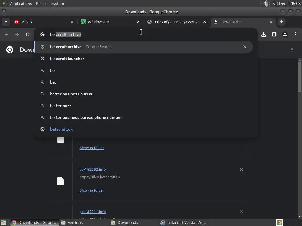
Task: Switch to Betacraft Version Archive taskbar item
Action: pyautogui.click(x=183, y=222)
